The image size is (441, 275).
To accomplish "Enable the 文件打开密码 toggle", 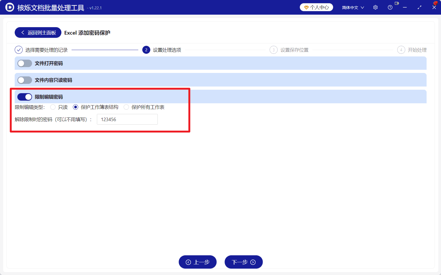I will pos(25,63).
